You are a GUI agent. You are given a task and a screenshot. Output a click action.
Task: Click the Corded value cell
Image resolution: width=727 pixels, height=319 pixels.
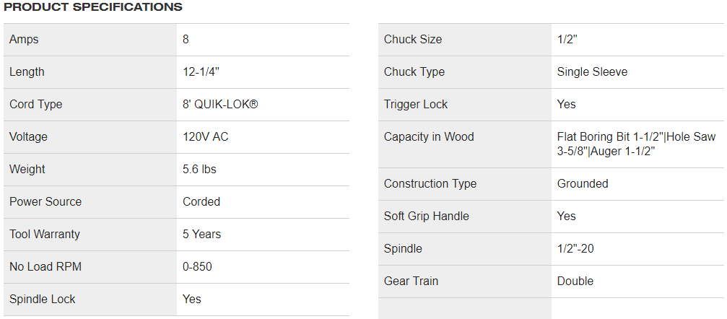[263, 201]
